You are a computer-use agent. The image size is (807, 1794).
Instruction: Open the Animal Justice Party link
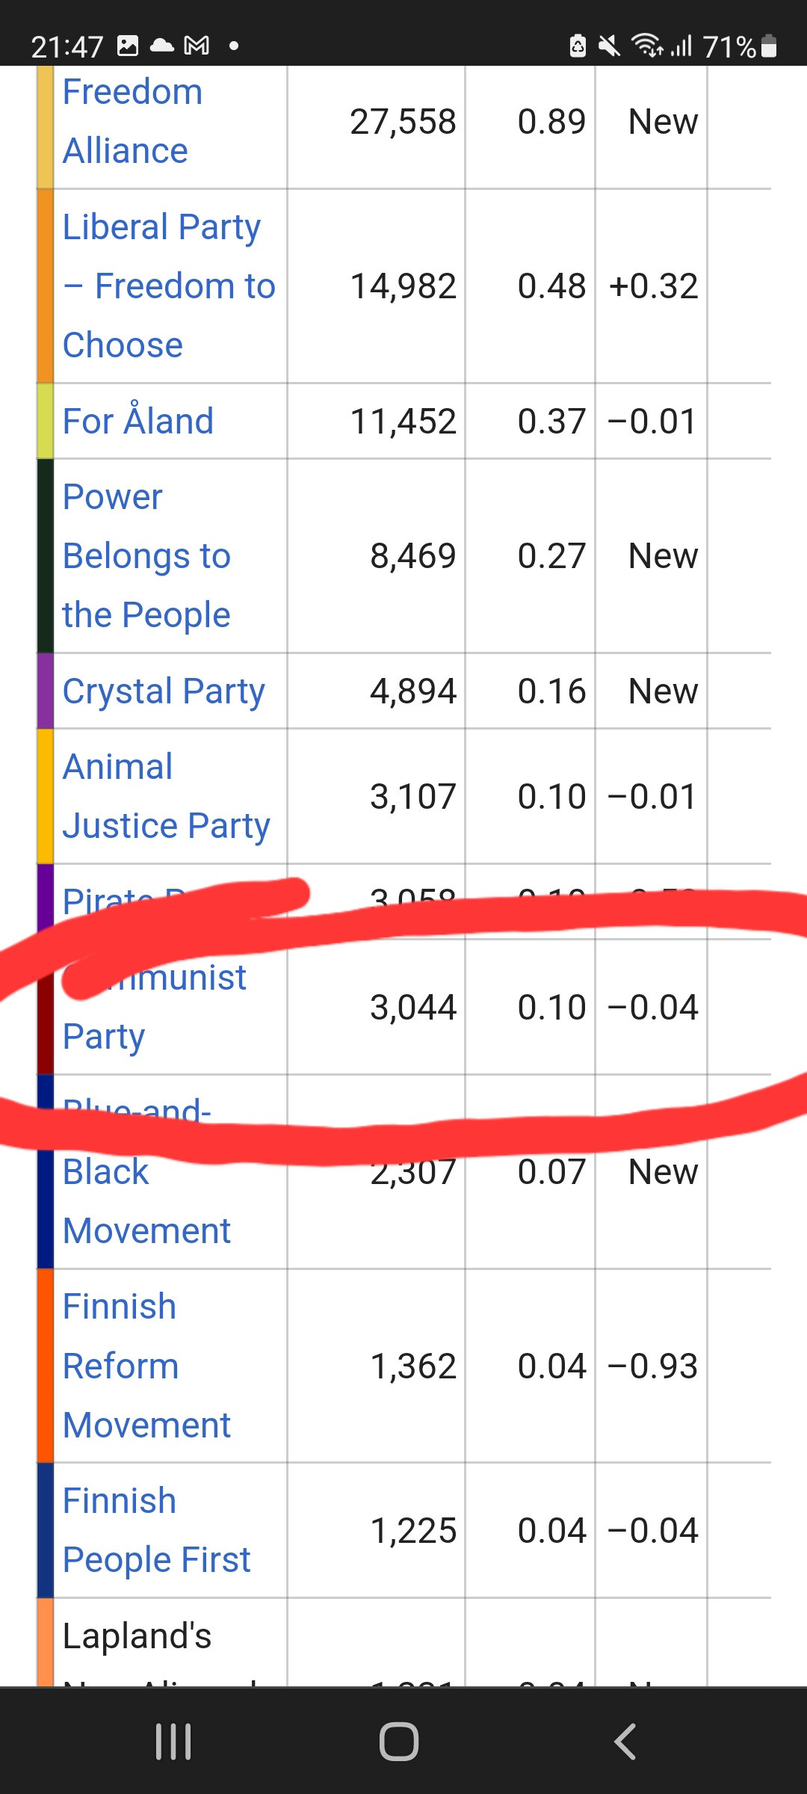pos(166,796)
